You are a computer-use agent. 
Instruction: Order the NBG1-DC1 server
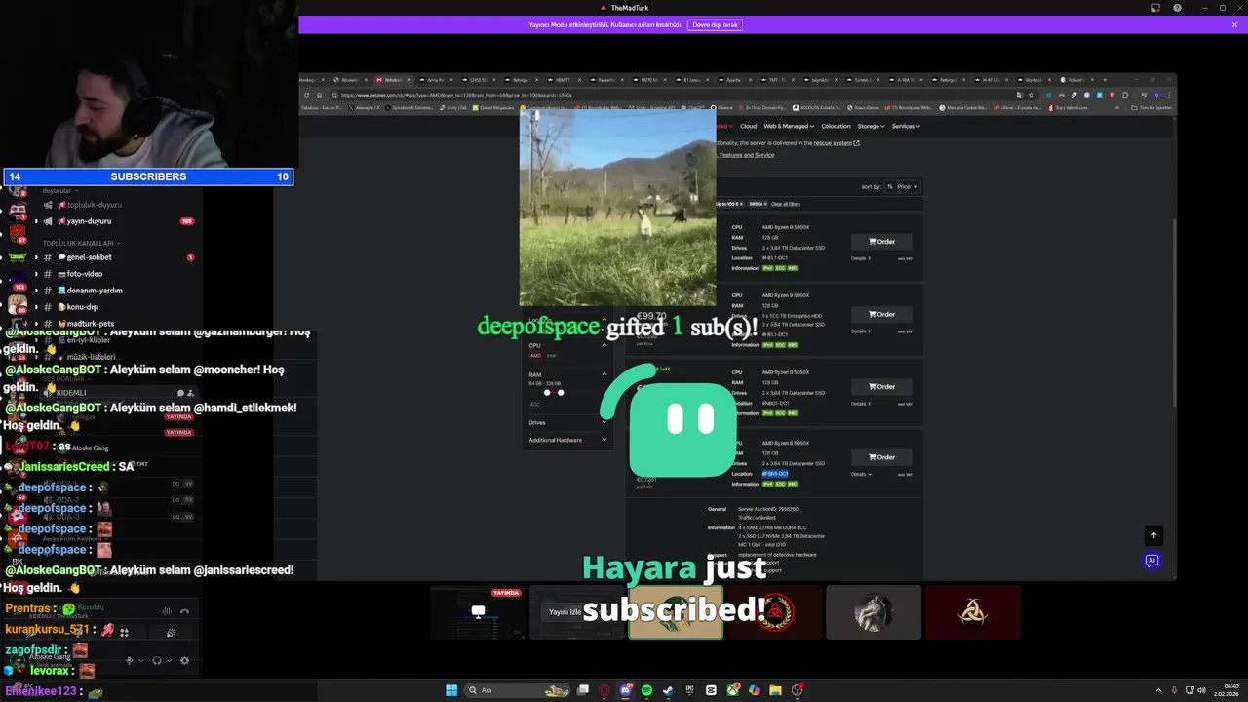click(x=881, y=386)
